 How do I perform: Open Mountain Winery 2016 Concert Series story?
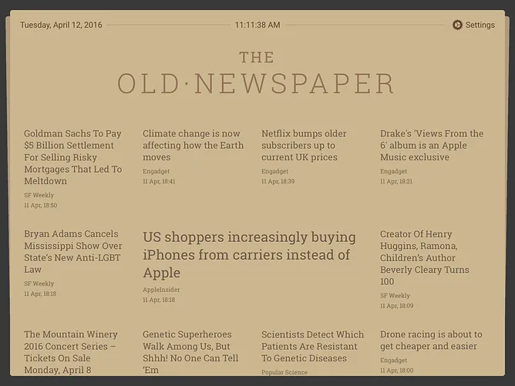coord(71,352)
